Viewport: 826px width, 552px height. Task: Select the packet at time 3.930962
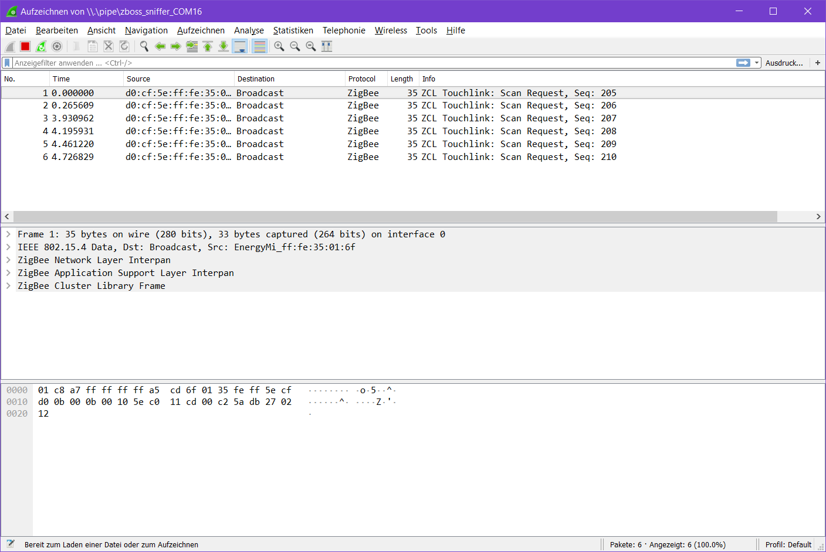[x=413, y=118]
